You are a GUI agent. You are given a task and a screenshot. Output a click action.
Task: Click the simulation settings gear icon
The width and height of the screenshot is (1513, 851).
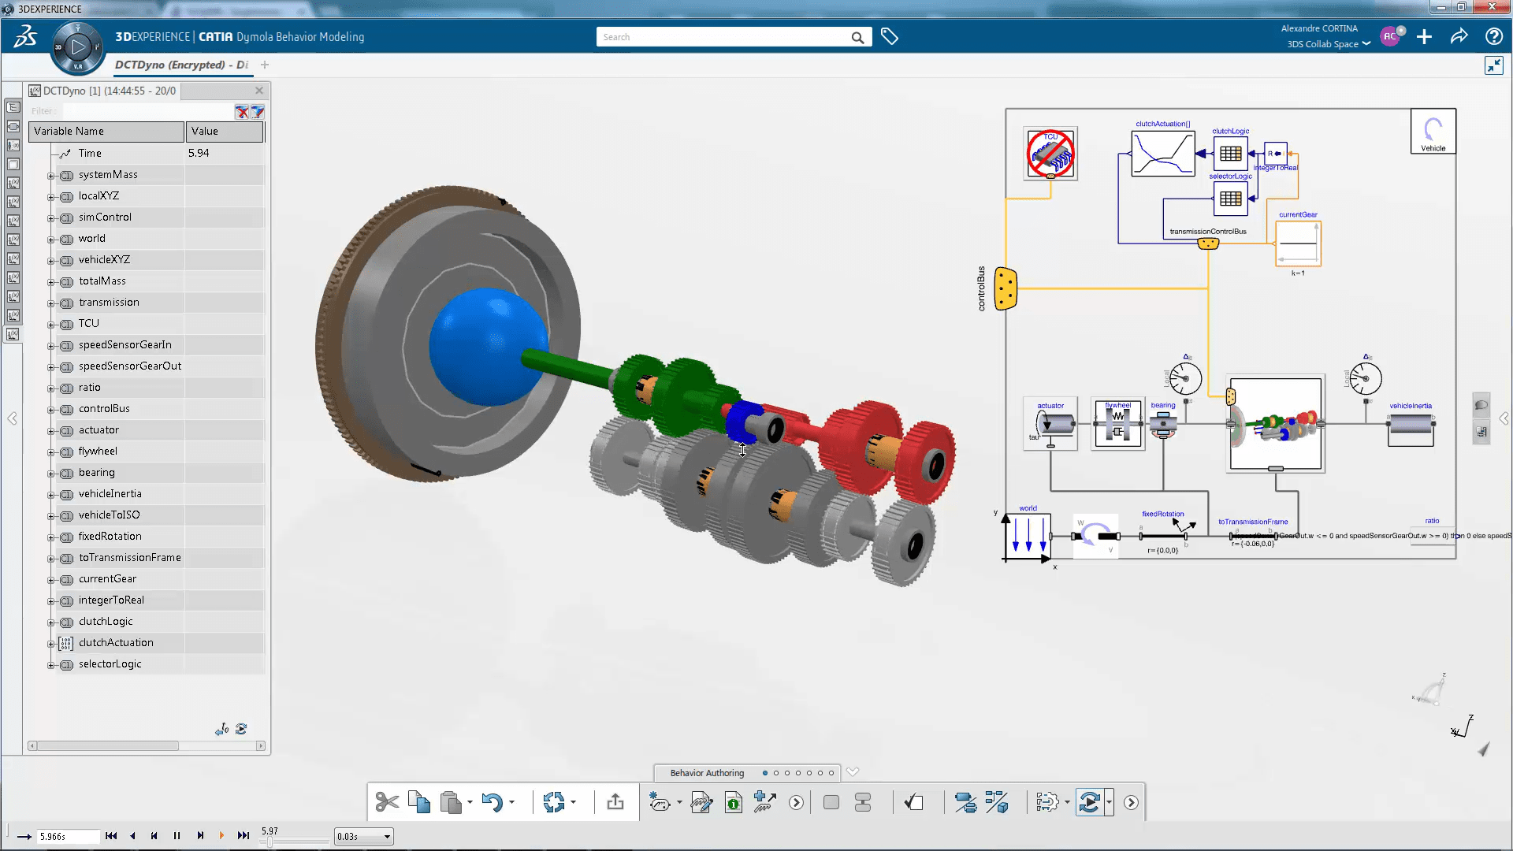1047,802
